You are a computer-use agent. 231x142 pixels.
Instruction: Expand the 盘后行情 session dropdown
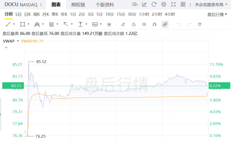coord(217,14)
